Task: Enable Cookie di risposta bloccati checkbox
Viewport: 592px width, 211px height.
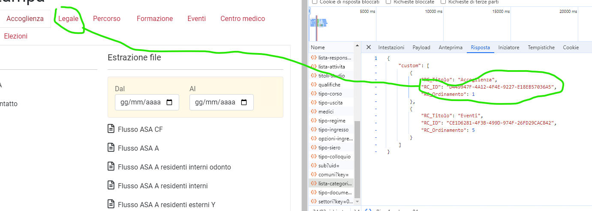Action: [315, 2]
